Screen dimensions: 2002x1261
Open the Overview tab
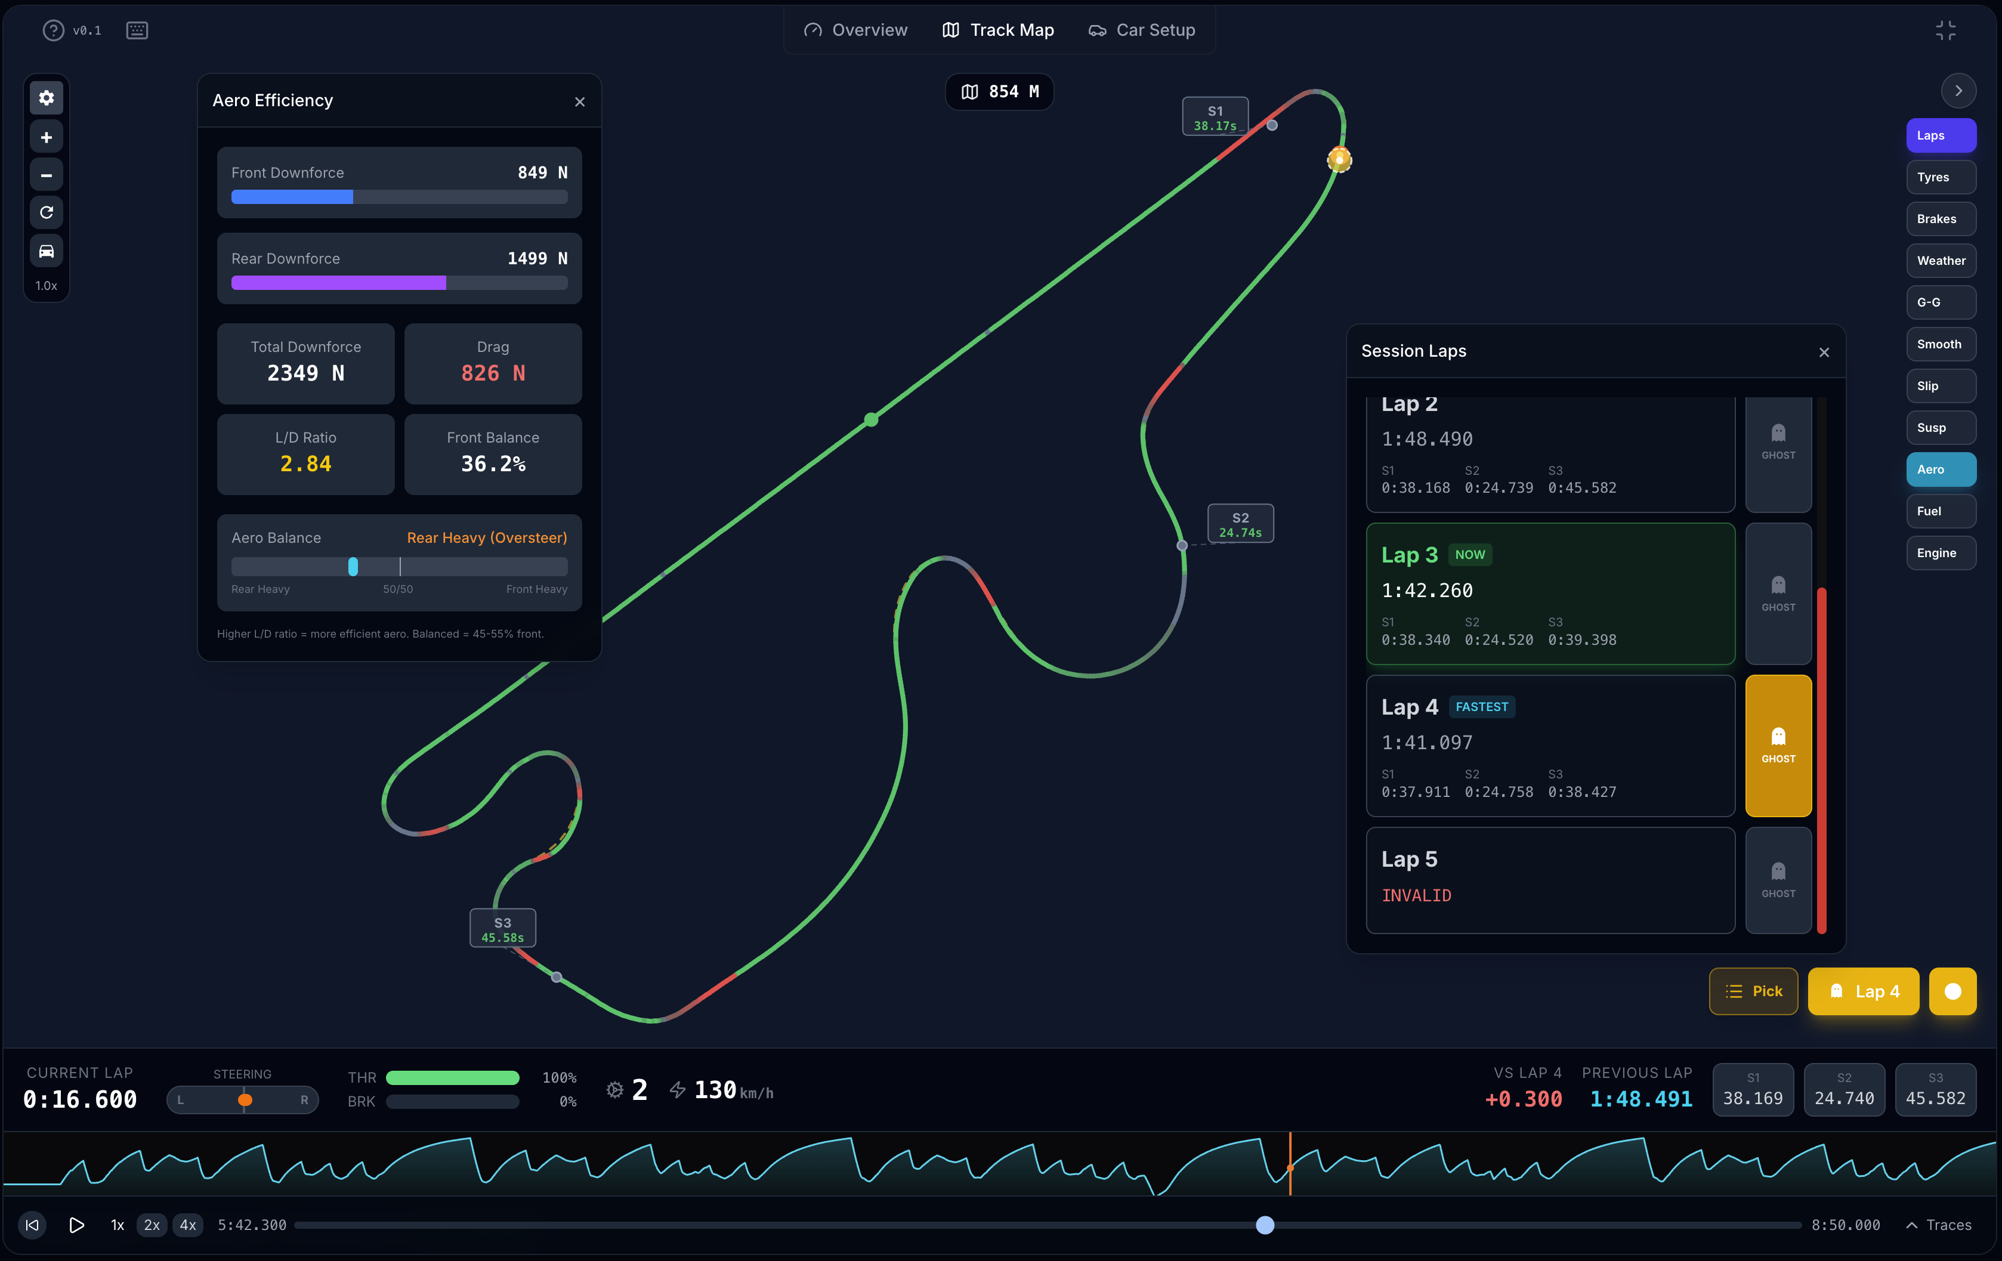click(x=855, y=31)
